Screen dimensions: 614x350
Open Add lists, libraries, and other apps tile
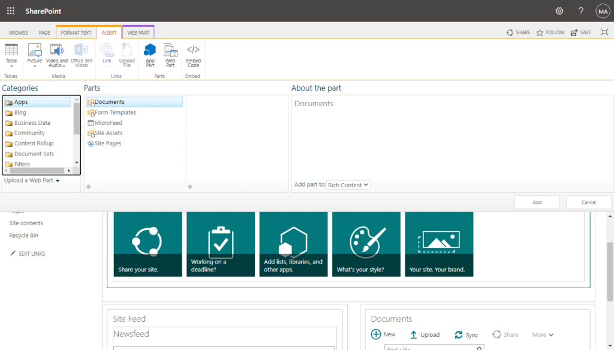point(293,244)
